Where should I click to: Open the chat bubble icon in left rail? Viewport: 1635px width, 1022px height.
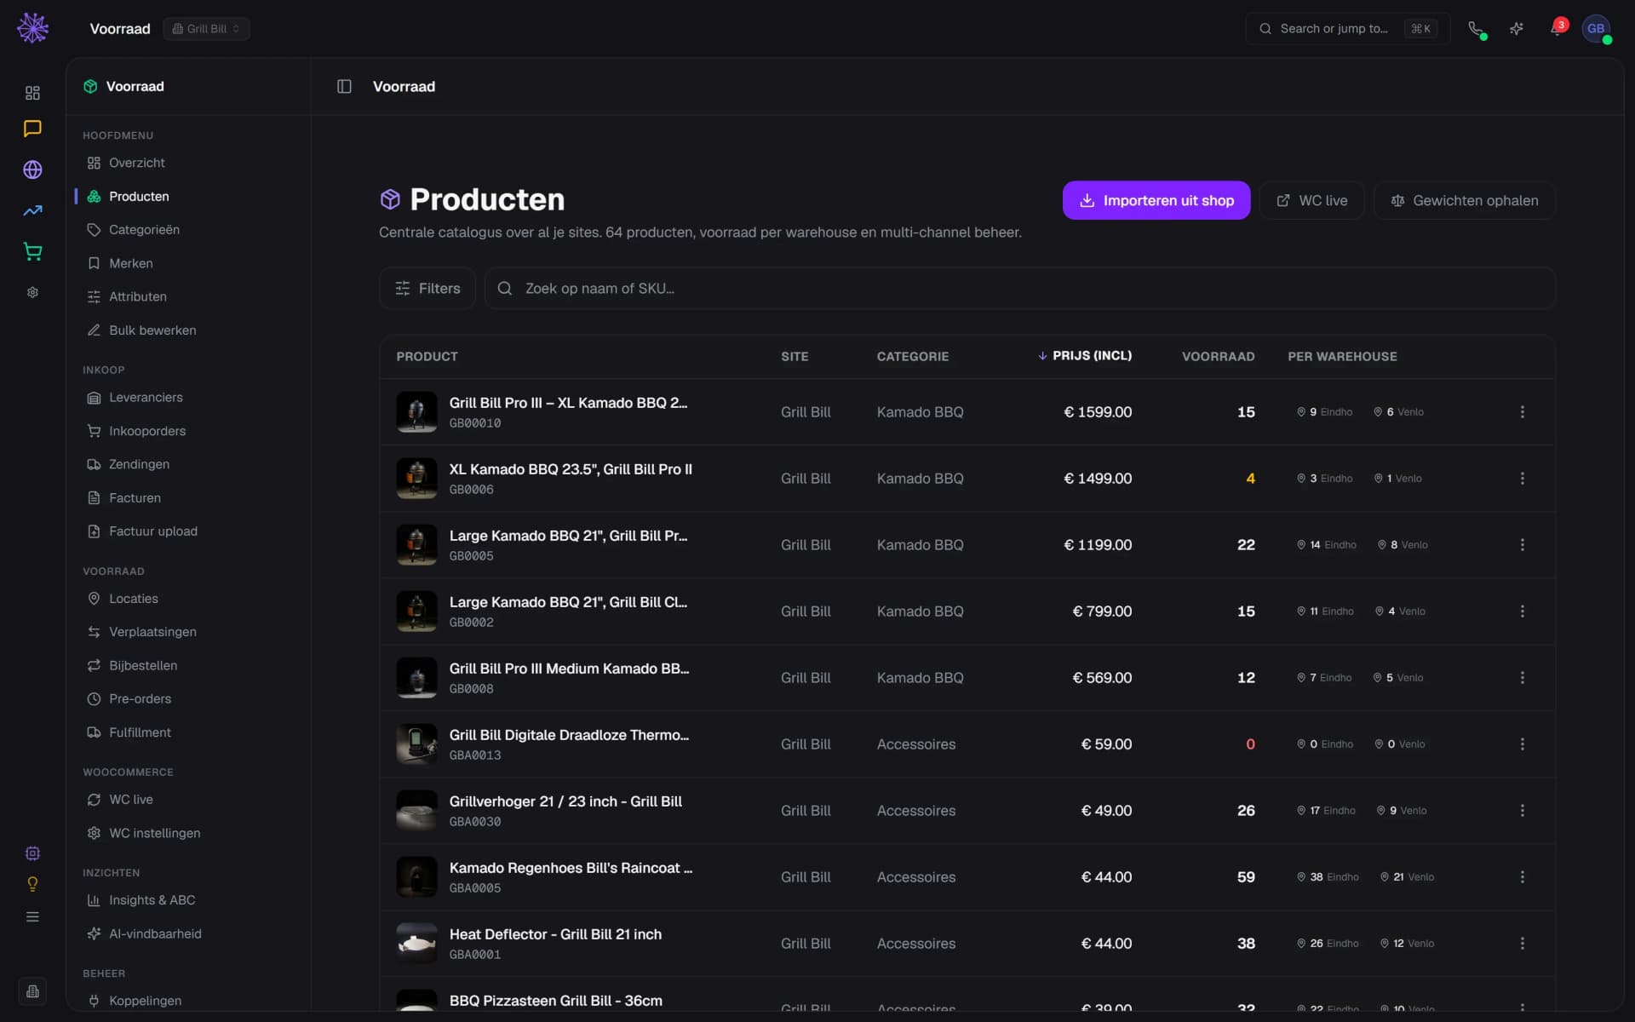tap(32, 129)
